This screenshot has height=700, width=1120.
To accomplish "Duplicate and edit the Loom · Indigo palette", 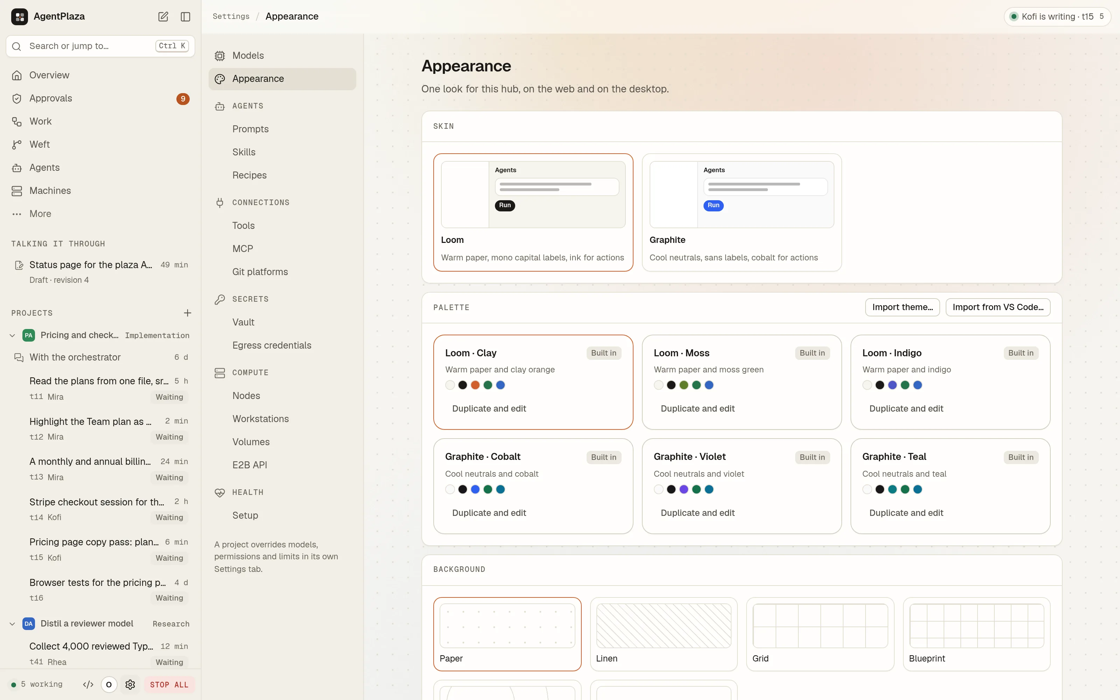I will [906, 408].
